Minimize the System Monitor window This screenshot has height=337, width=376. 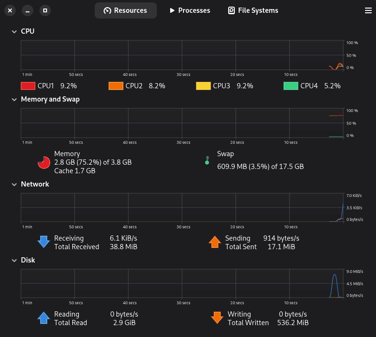[x=28, y=10]
